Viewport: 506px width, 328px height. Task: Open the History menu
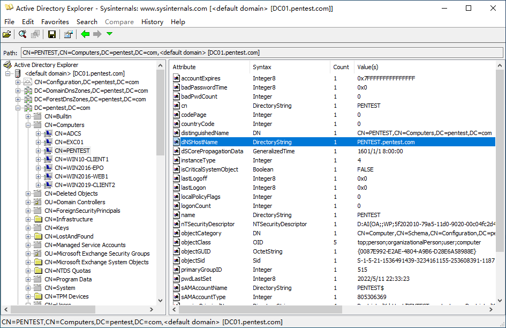tap(152, 21)
